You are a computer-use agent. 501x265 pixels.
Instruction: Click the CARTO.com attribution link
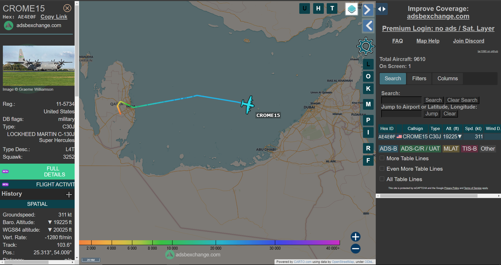pos(302,262)
